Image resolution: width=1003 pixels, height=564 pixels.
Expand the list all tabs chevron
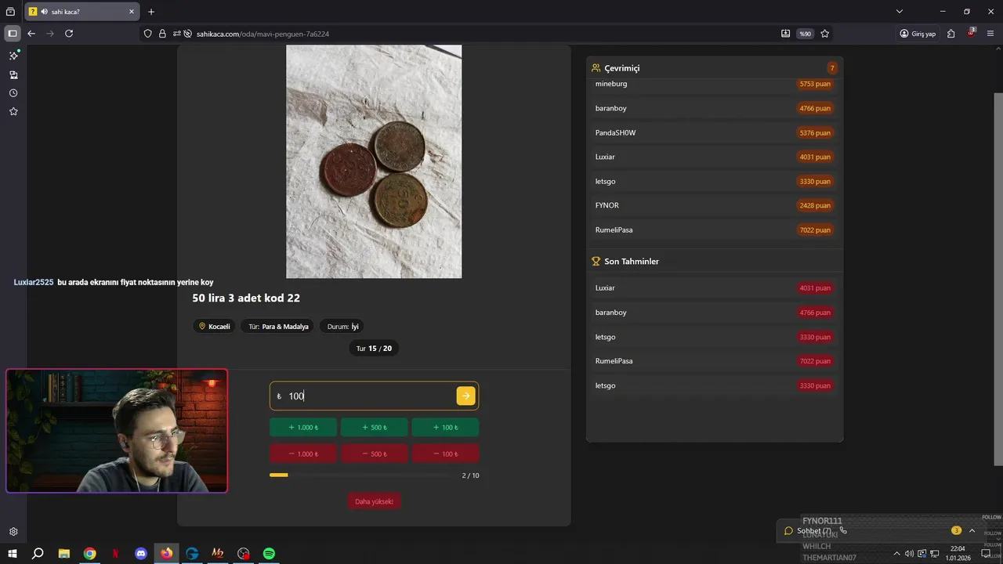pyautogui.click(x=900, y=12)
